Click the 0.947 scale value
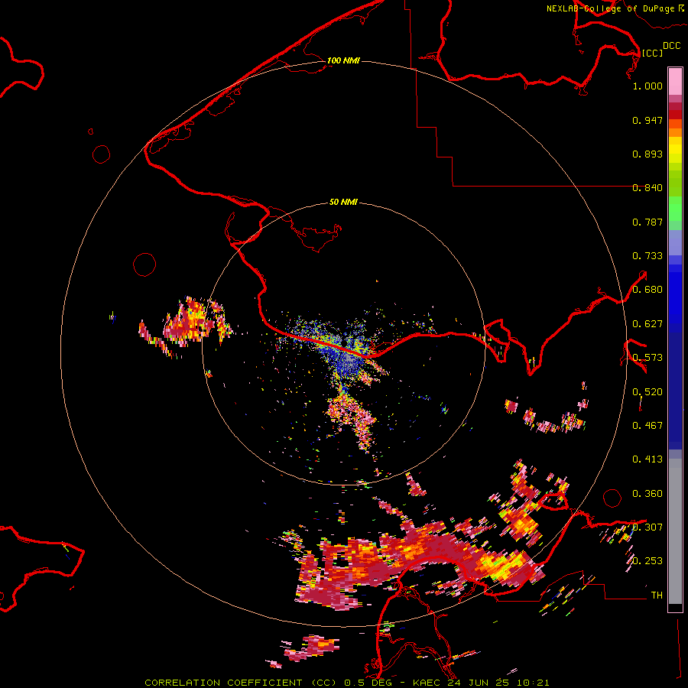This screenshot has height=688, width=688. pyautogui.click(x=647, y=120)
